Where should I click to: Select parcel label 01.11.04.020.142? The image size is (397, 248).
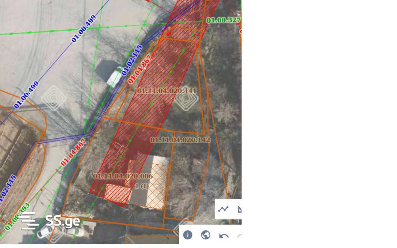(x=180, y=140)
